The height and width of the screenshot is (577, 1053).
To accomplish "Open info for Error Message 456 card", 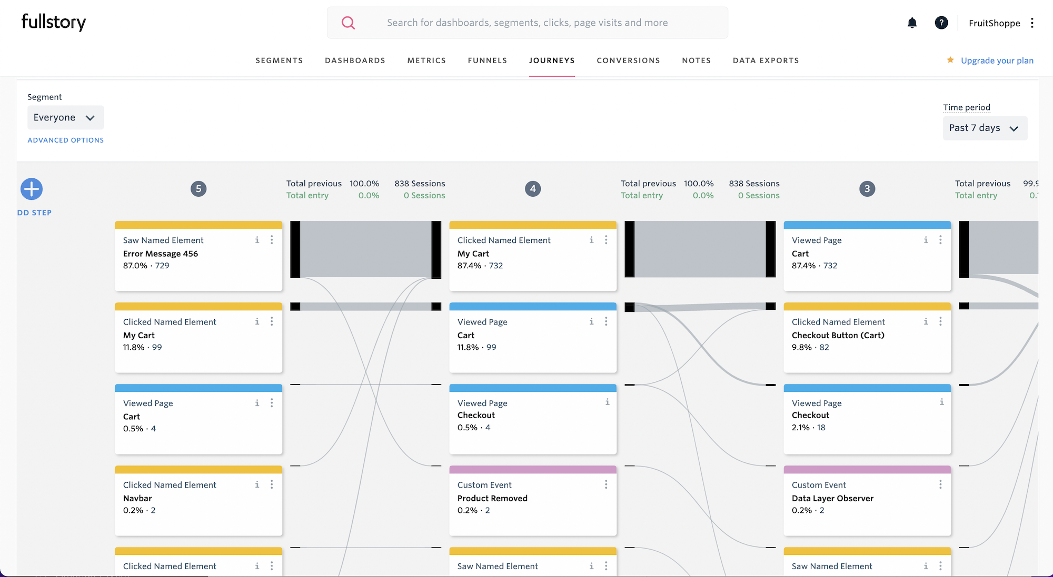I will tap(257, 240).
